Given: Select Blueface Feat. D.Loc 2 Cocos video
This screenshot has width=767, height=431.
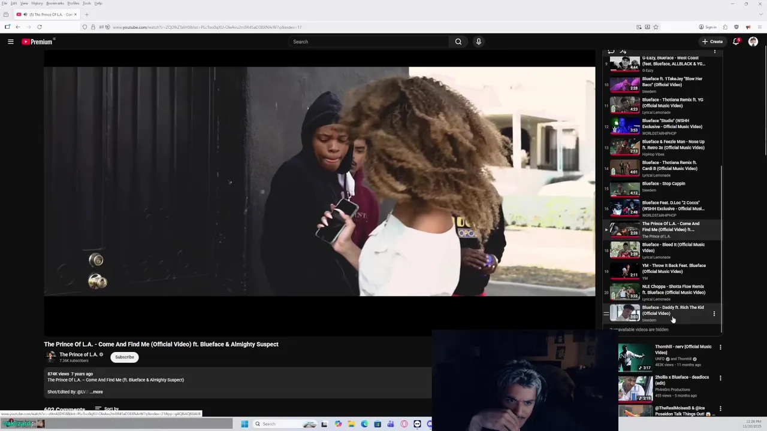Looking at the screenshot, I should pyautogui.click(x=662, y=208).
